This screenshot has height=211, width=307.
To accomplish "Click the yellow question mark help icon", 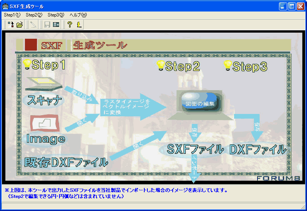I will [70, 25].
